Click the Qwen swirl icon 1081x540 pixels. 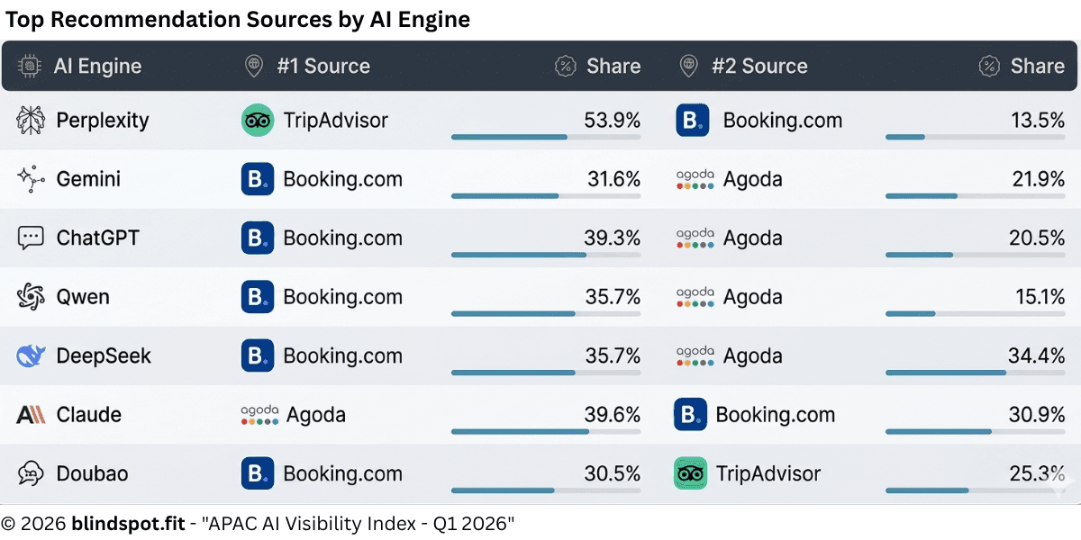coord(31,297)
